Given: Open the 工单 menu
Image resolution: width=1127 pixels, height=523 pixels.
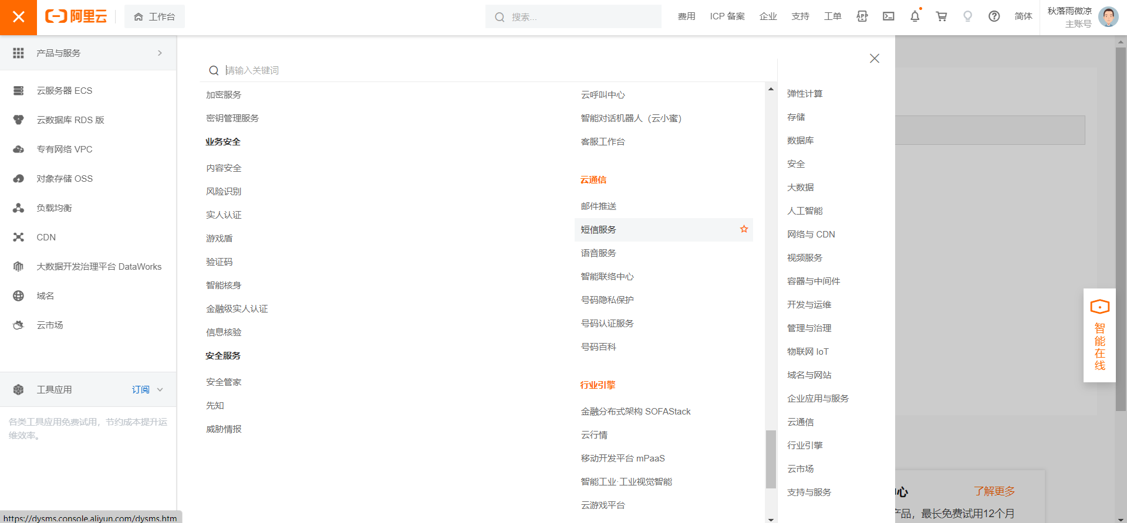Looking at the screenshot, I should pos(832,16).
